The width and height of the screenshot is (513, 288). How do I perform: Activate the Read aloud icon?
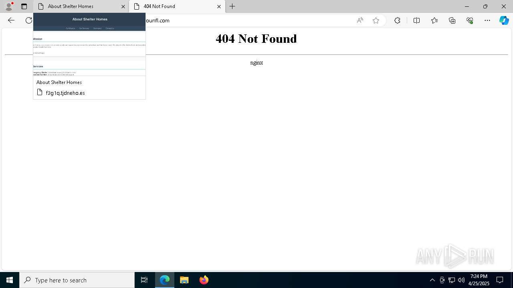(x=360, y=20)
